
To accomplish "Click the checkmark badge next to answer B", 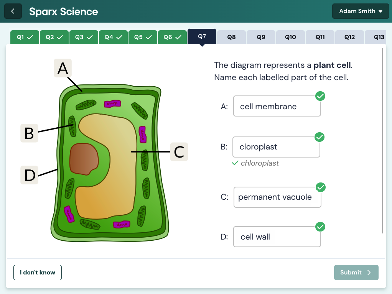I will 319,137.
